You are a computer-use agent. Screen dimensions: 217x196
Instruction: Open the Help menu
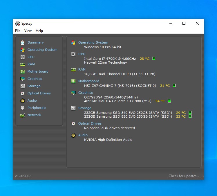coord(39,31)
